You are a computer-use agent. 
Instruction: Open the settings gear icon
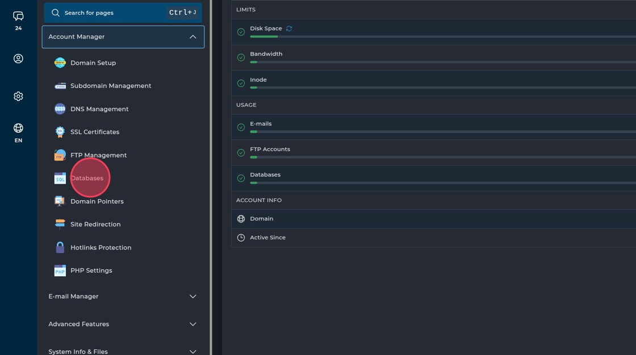18,96
